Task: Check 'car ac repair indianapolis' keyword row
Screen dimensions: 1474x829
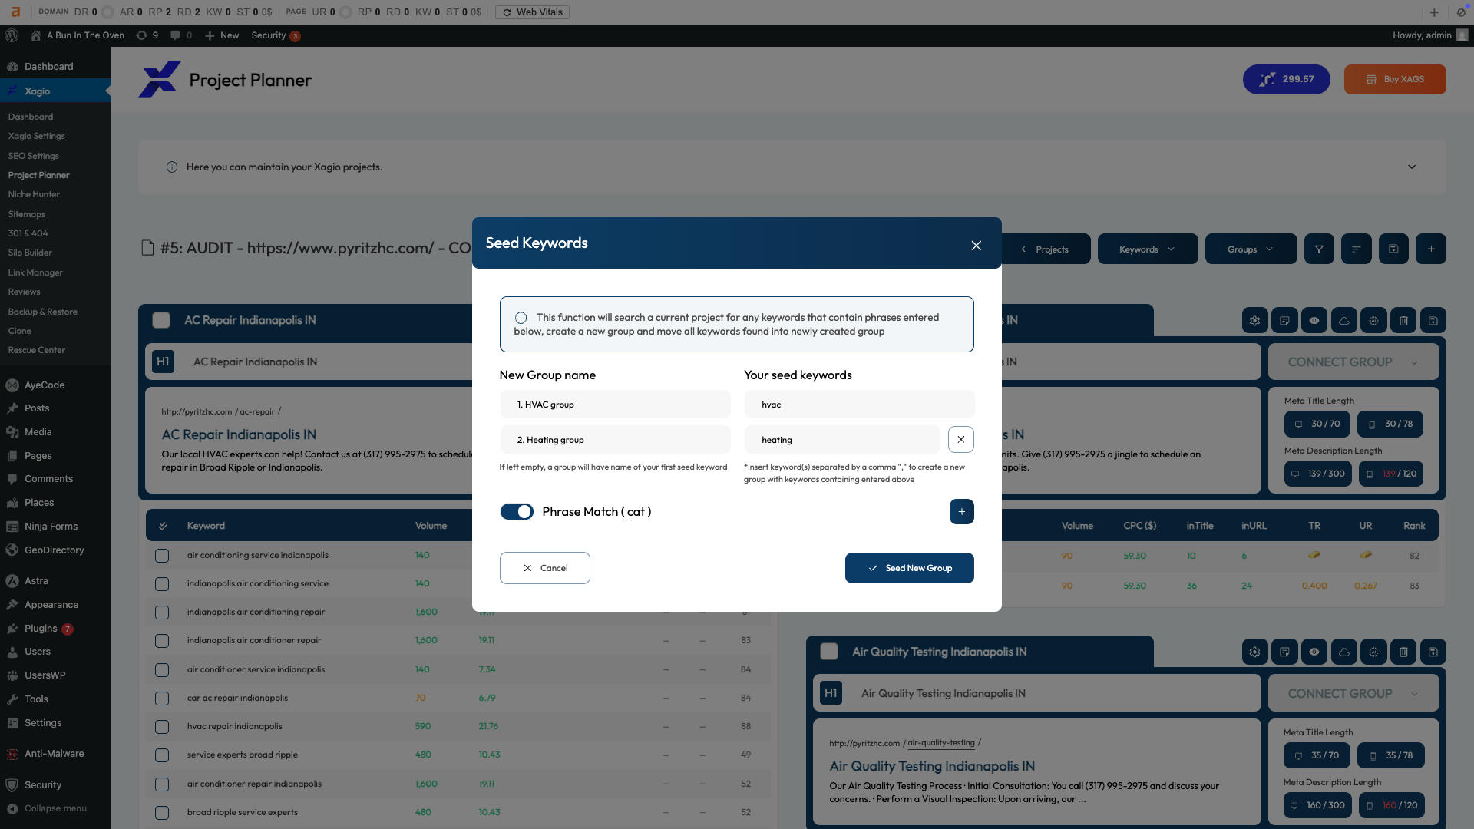Action: tap(162, 699)
